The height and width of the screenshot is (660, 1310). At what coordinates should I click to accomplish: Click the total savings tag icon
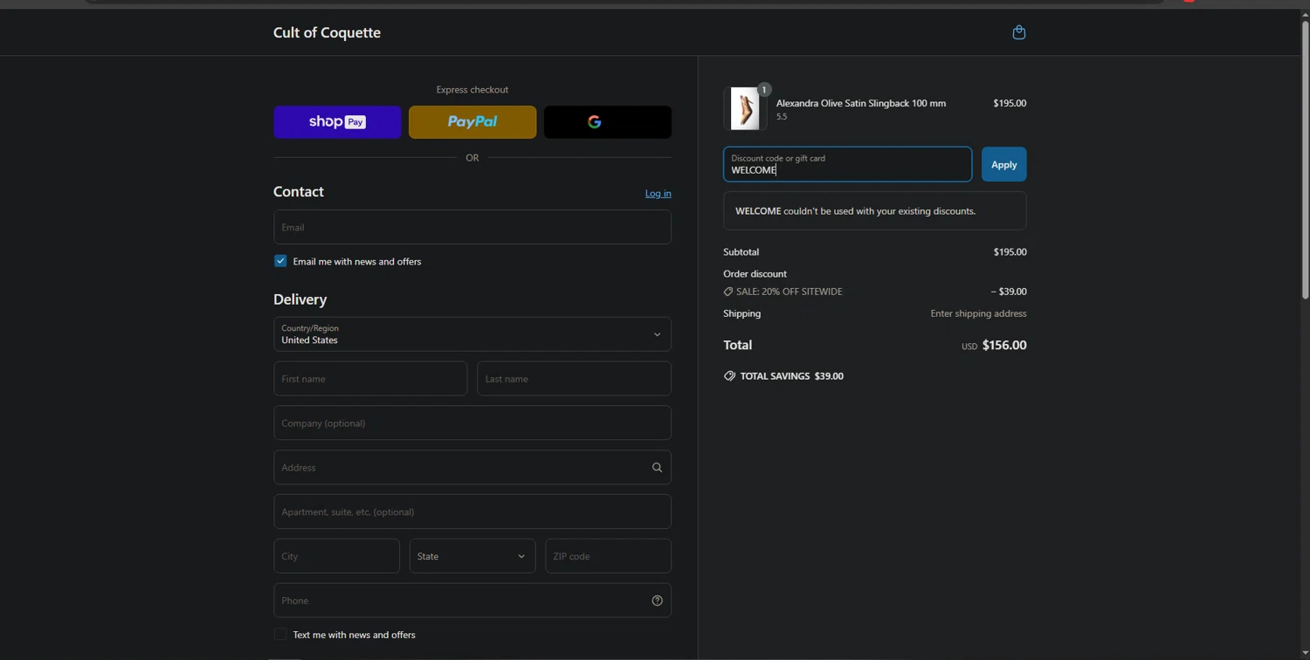tap(729, 376)
